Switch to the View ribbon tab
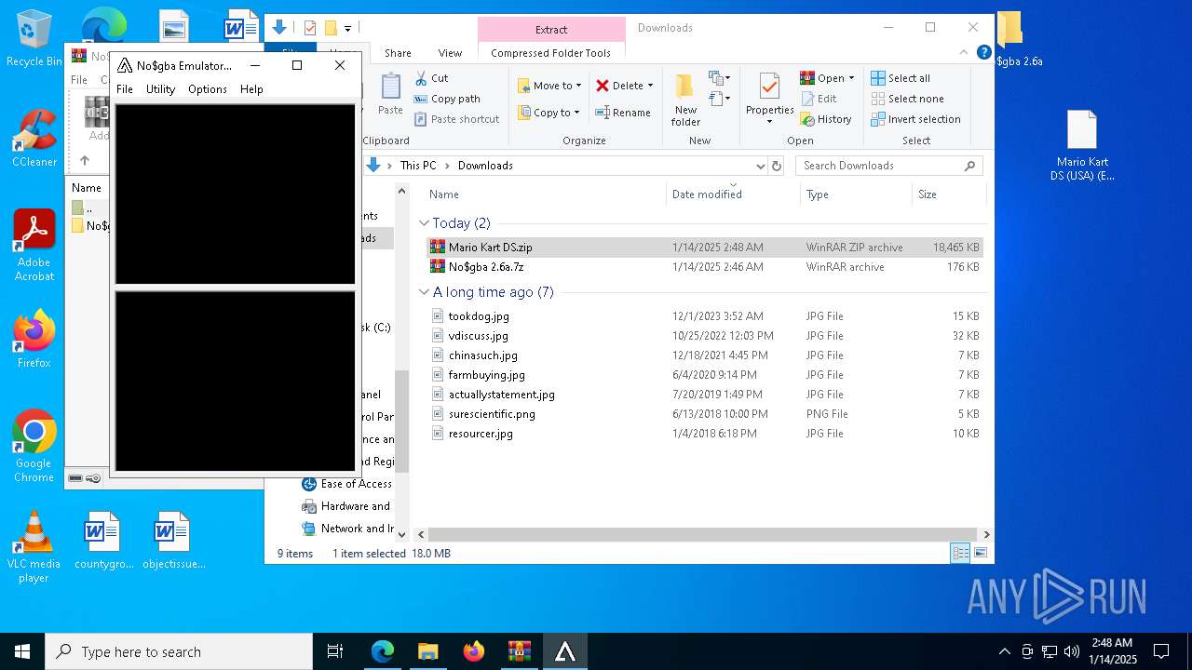Screen dimensions: 1192x670 point(450,53)
